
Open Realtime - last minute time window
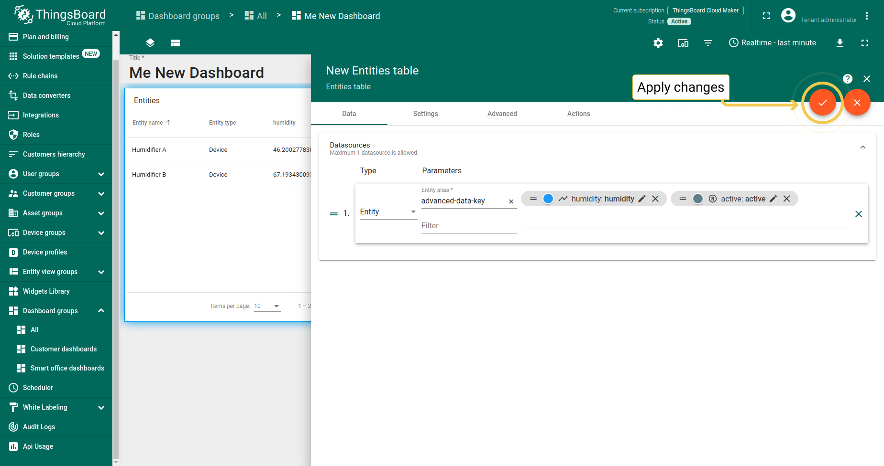click(773, 43)
